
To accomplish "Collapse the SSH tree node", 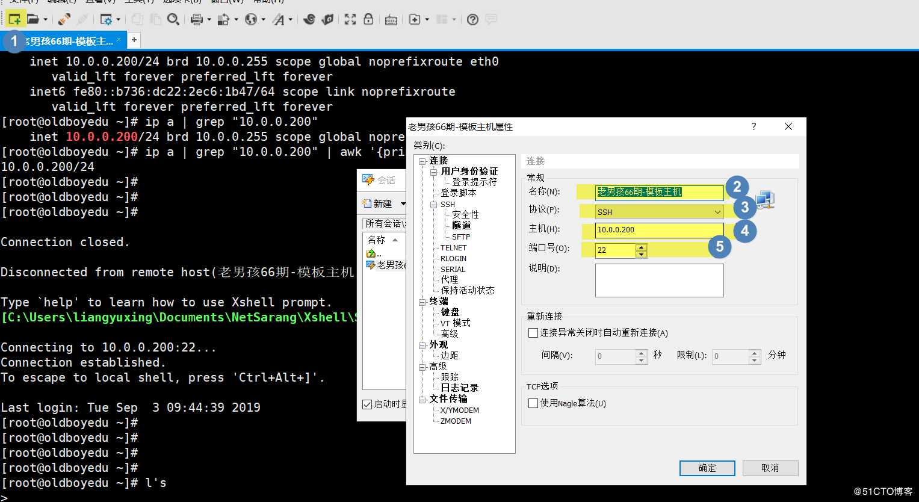I will click(433, 205).
